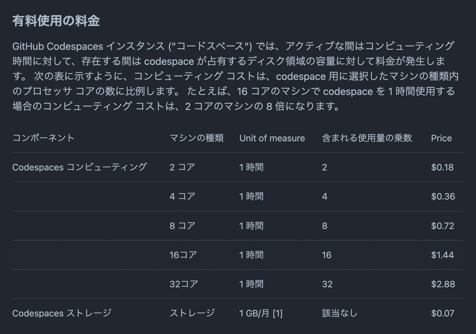Viewport: 476px width, 334px height.
Task: Click the $0.07 storage price
Action: pos(442,313)
